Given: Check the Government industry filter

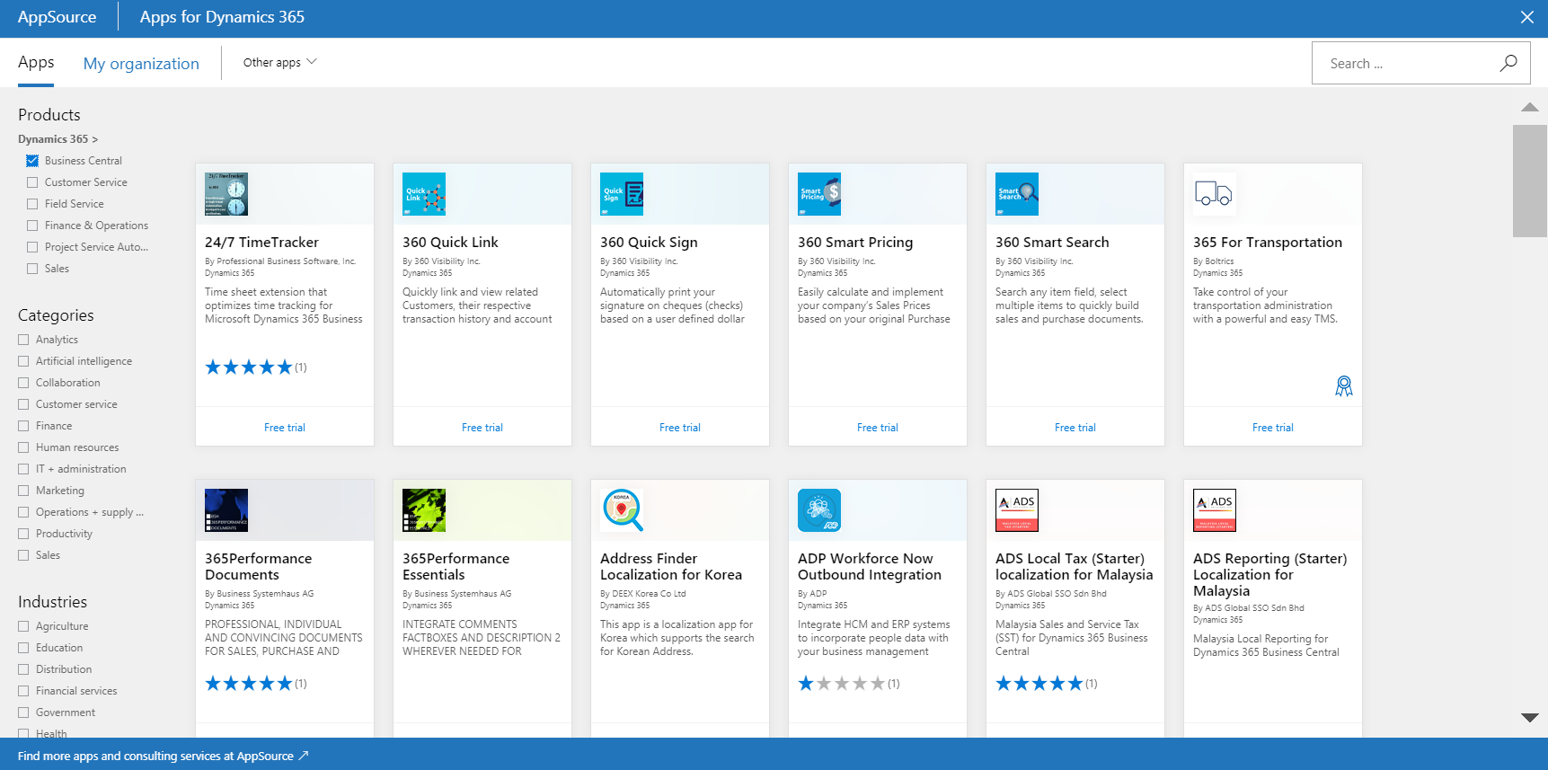Looking at the screenshot, I should pyautogui.click(x=23, y=712).
